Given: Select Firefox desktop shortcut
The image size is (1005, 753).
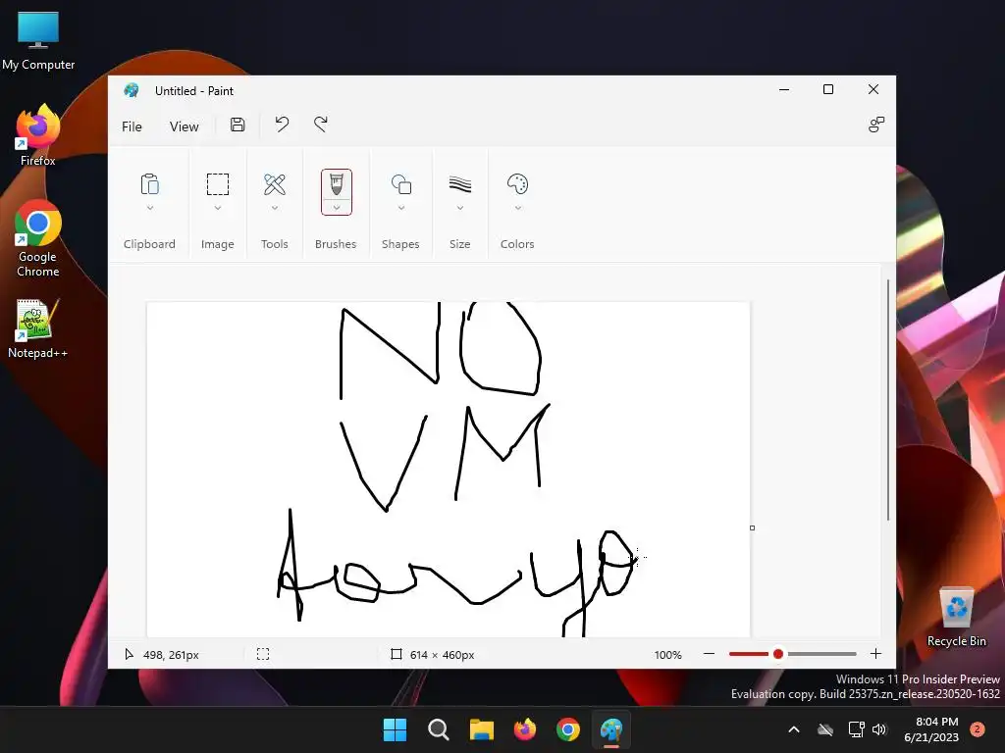Looking at the screenshot, I should [x=38, y=135].
